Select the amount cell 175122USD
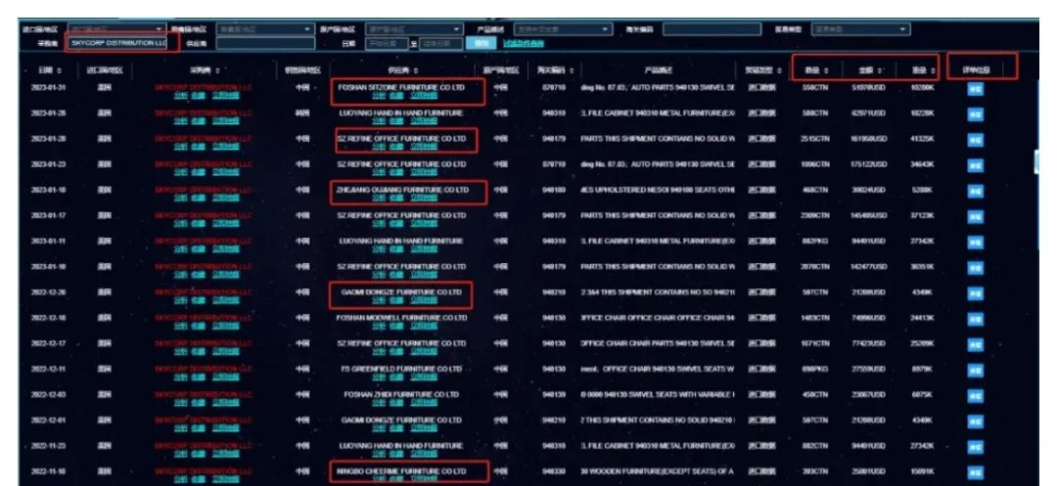Screen dimensions: 1057x486 (869, 165)
